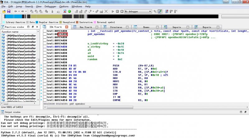Save the database with the floppy icon
Screen dimensions: 249x138
pyautogui.click(x=9, y=11)
